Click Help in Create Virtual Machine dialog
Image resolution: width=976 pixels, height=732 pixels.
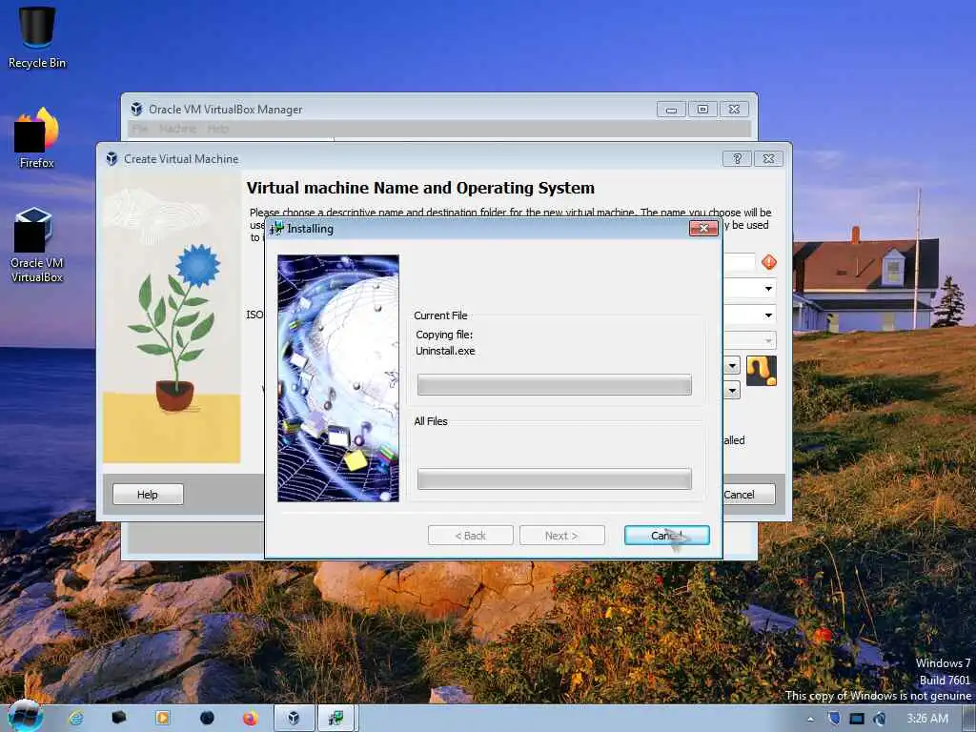[148, 495]
